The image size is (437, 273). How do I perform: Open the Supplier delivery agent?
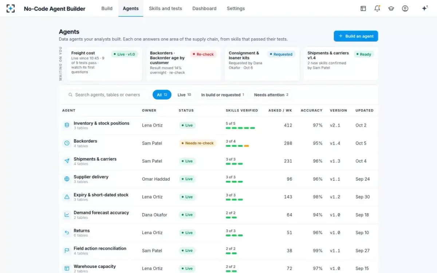(x=91, y=177)
